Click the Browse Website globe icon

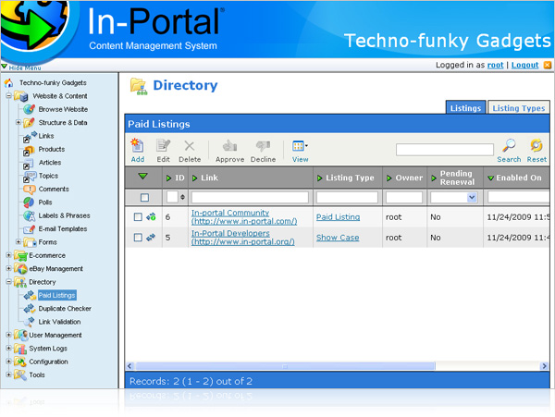(29, 109)
